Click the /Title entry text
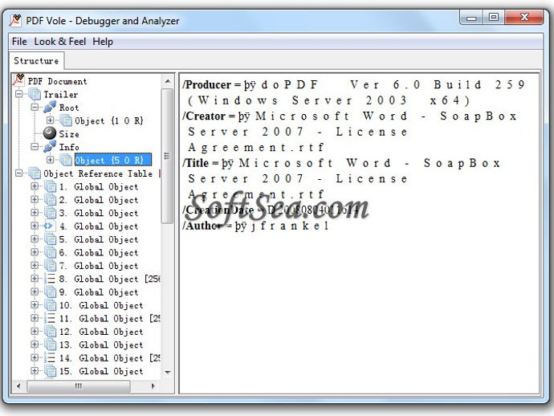554x416 pixels. click(x=341, y=178)
